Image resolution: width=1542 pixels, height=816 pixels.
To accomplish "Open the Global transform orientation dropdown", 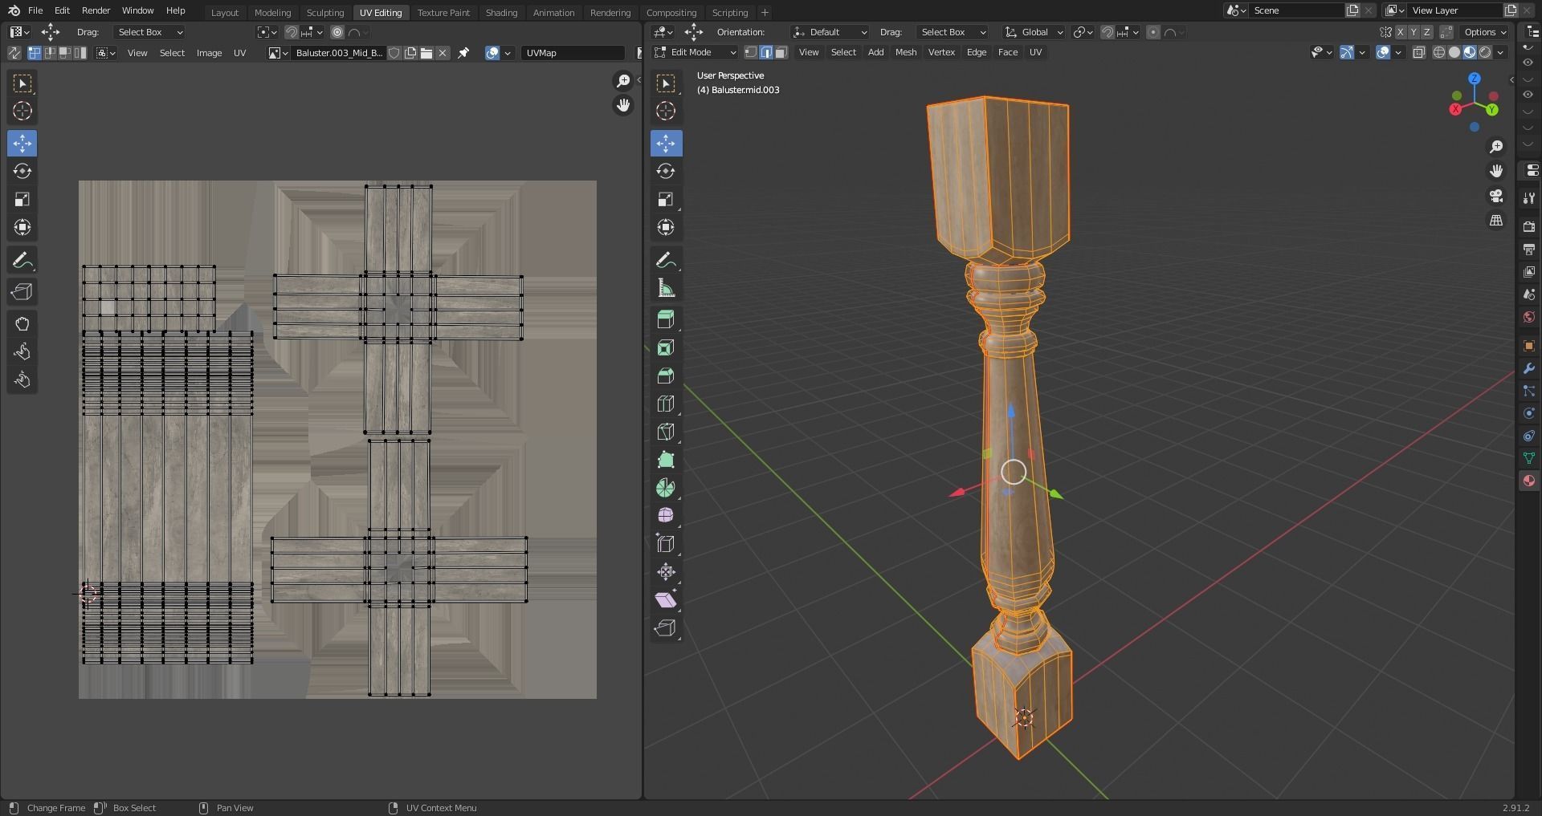I will (x=1034, y=32).
